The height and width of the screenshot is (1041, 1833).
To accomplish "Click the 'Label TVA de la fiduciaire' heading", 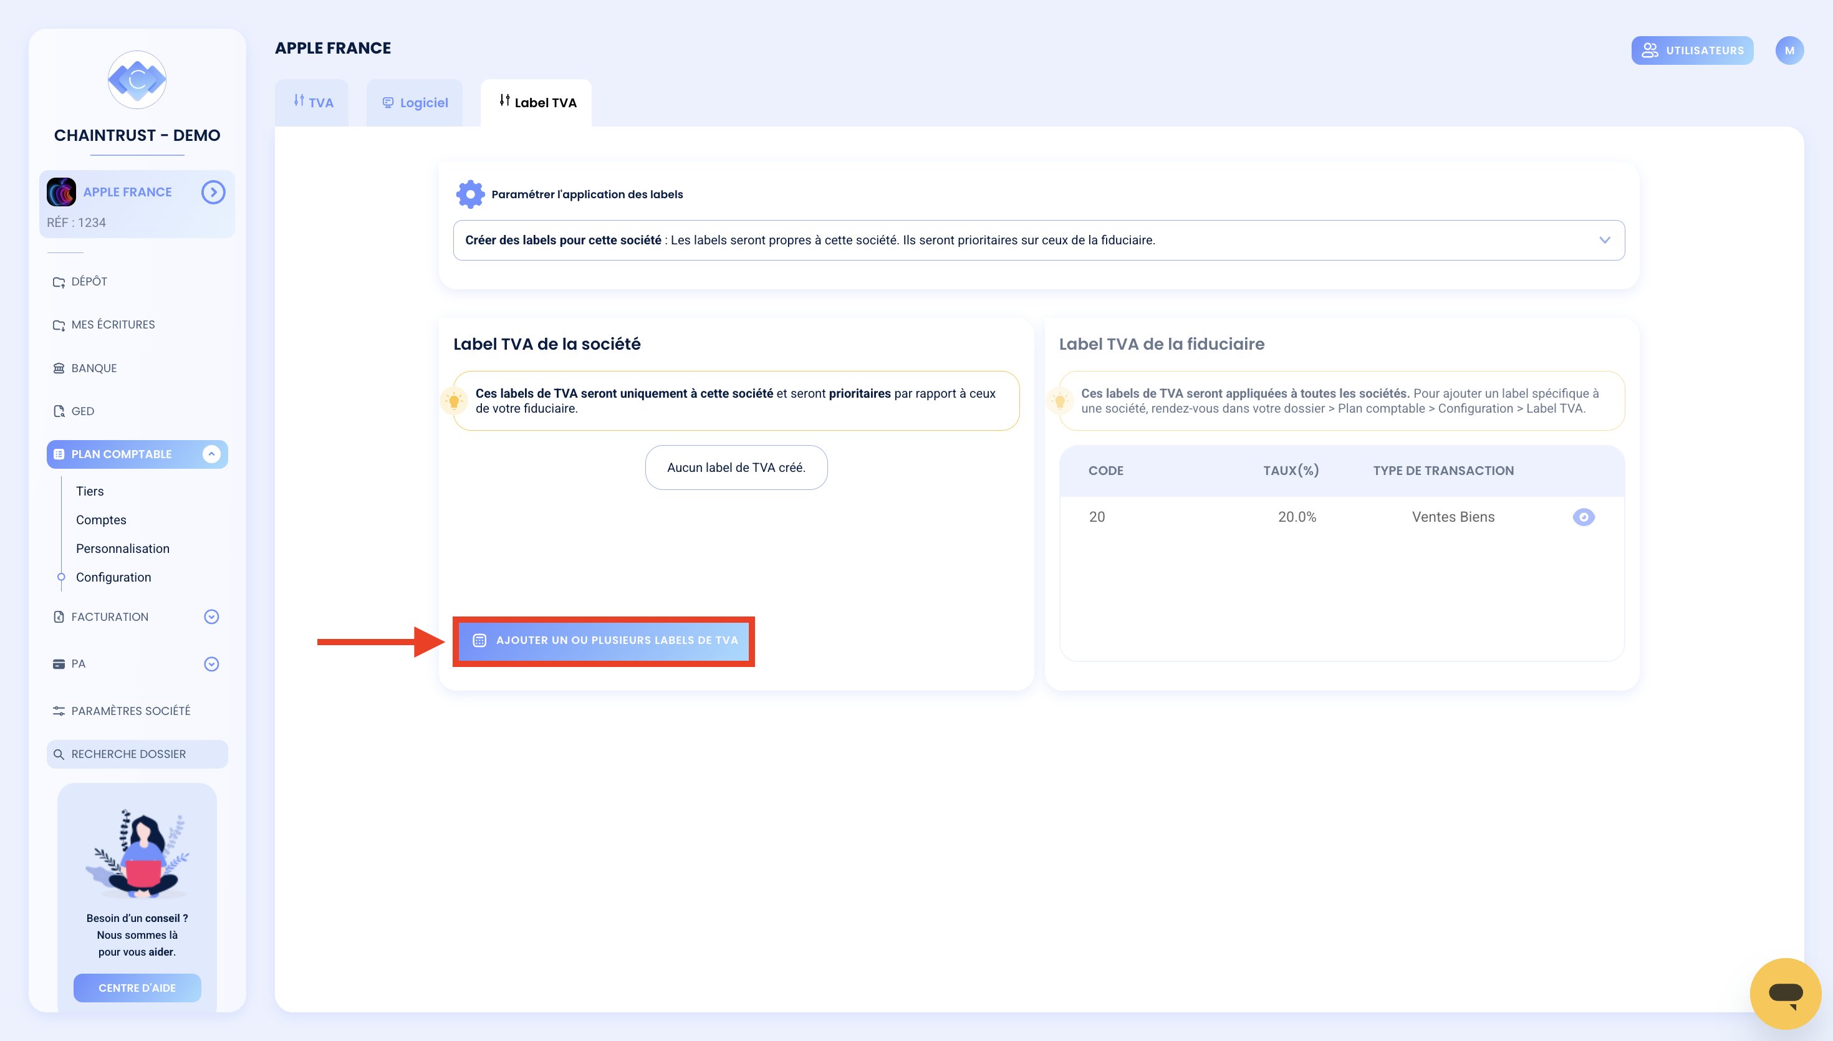I will (1162, 344).
